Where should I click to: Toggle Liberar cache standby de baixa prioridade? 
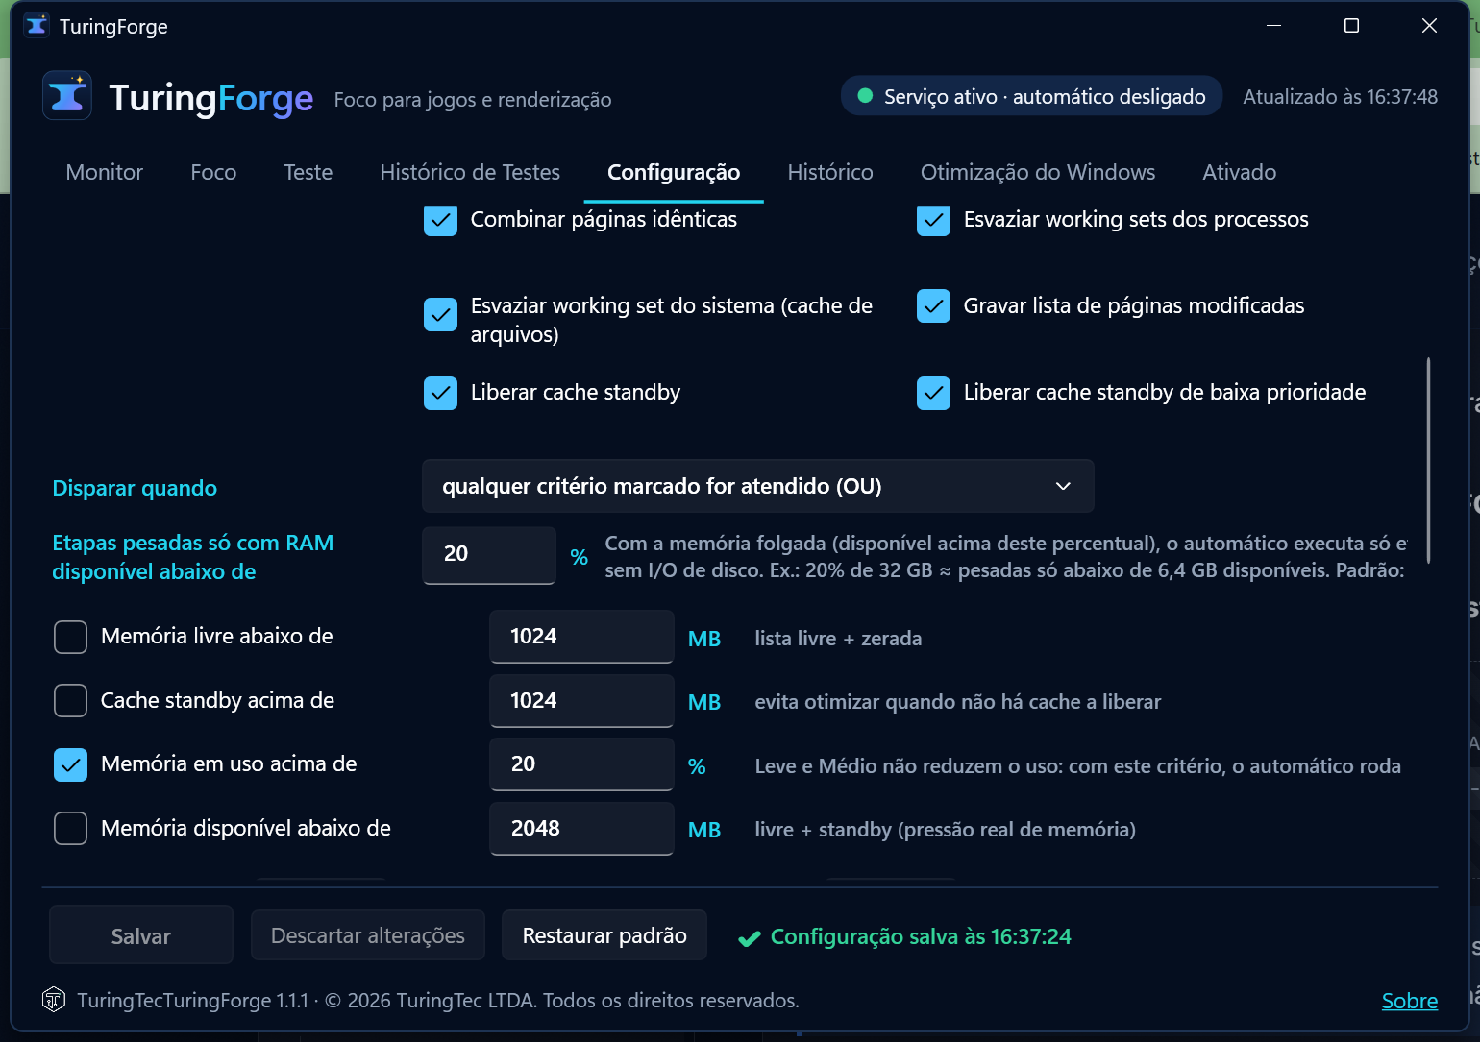point(933,393)
